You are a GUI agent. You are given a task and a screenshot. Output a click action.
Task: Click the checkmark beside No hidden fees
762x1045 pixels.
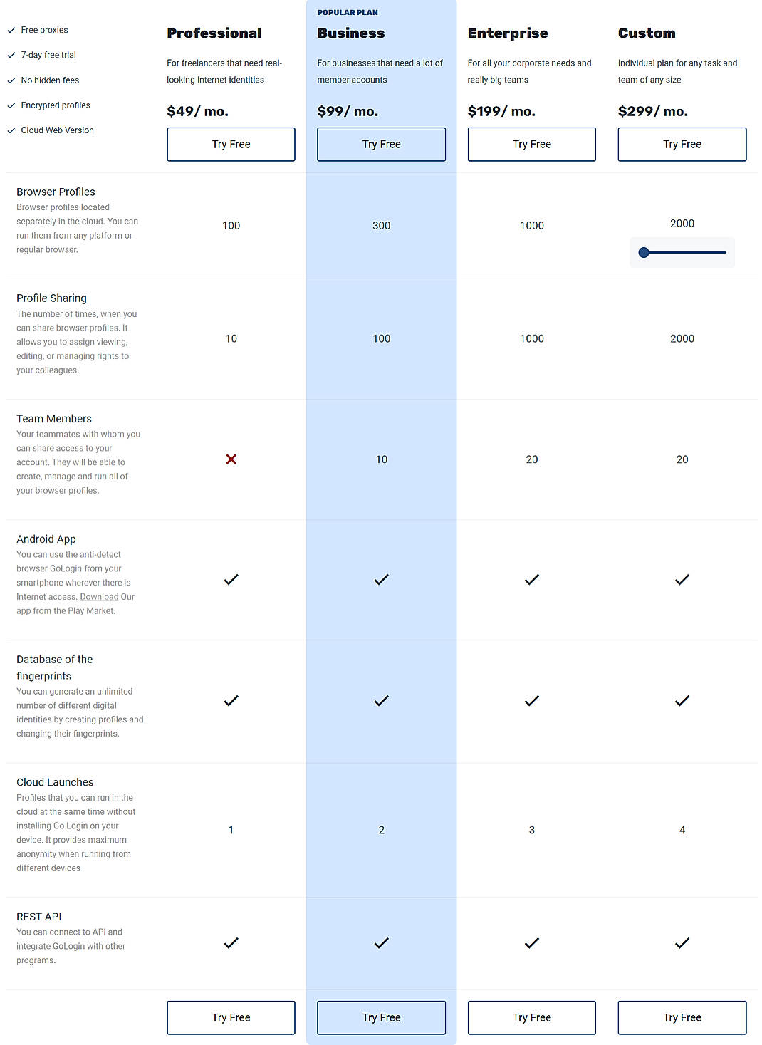coord(11,80)
